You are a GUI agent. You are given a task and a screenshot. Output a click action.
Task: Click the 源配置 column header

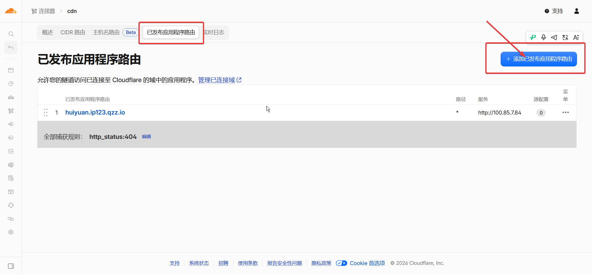coord(541,99)
